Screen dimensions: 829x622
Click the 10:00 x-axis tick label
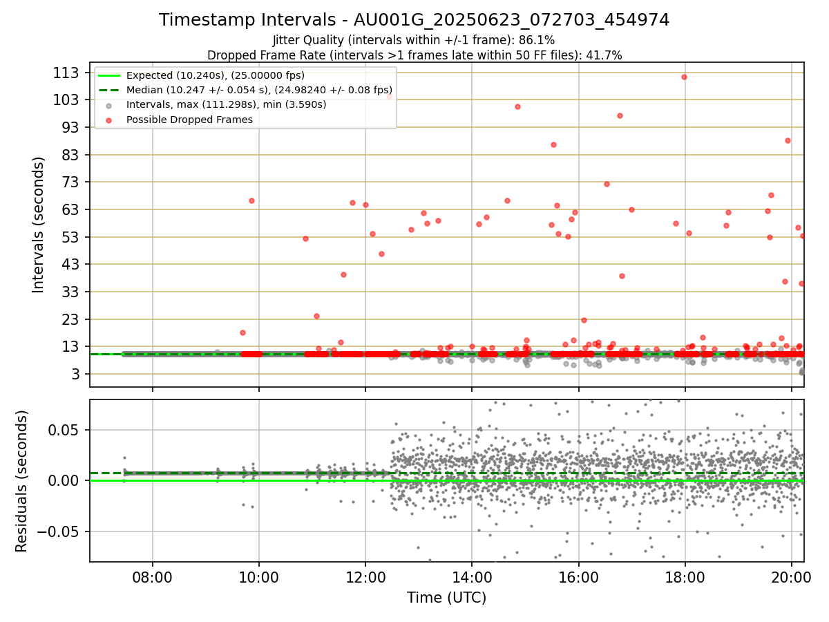(x=259, y=576)
